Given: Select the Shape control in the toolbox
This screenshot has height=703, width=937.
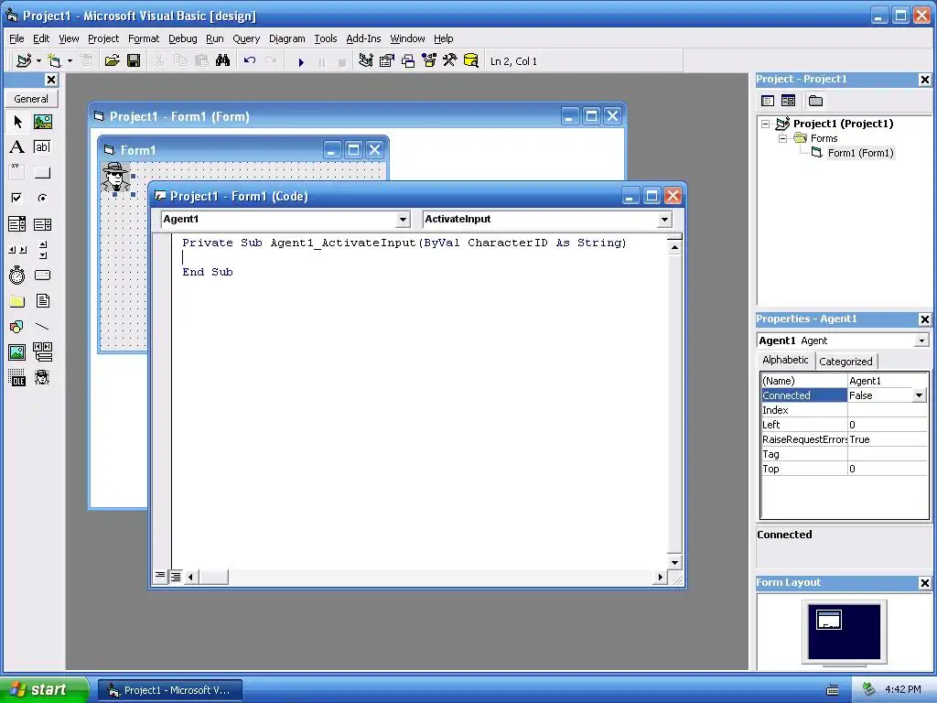Looking at the screenshot, I should [x=17, y=327].
